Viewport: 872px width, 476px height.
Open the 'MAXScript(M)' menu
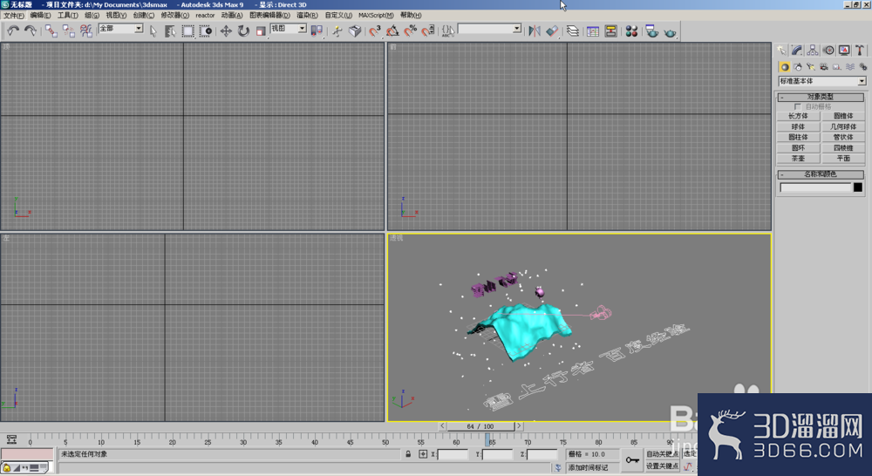click(376, 15)
